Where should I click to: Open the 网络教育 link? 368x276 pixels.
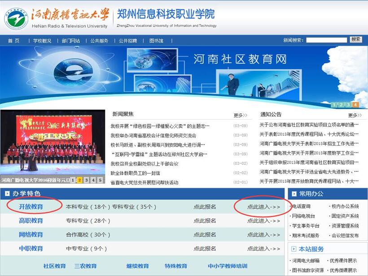(x=31, y=235)
